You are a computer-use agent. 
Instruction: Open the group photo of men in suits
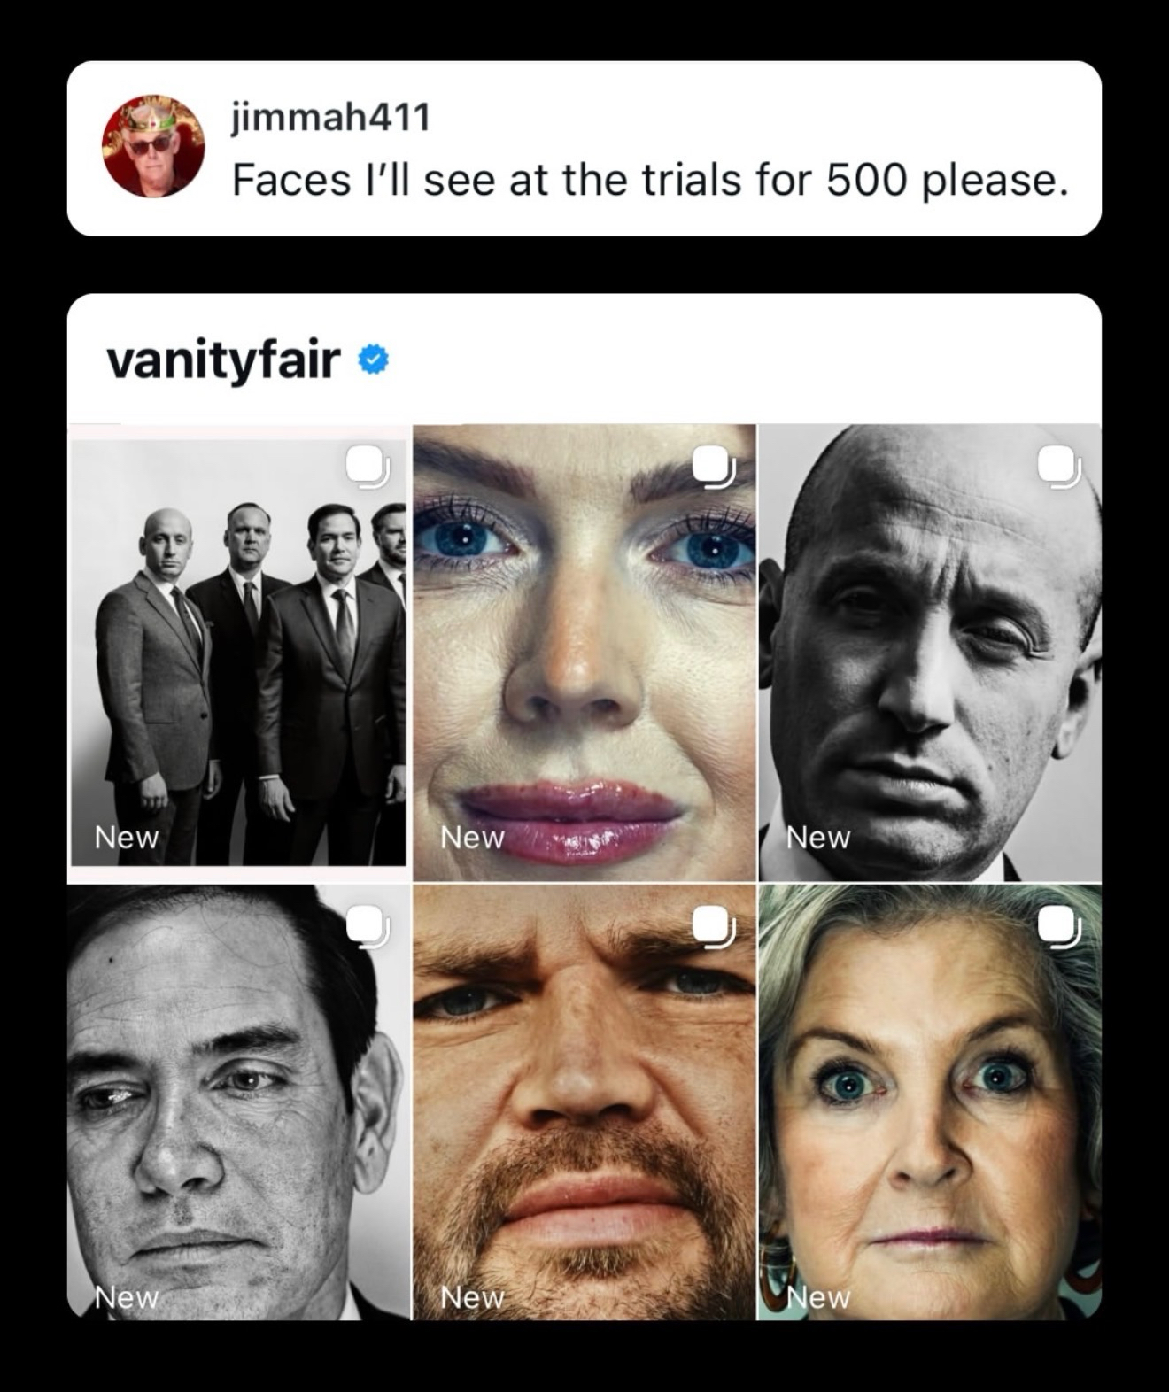tap(237, 655)
